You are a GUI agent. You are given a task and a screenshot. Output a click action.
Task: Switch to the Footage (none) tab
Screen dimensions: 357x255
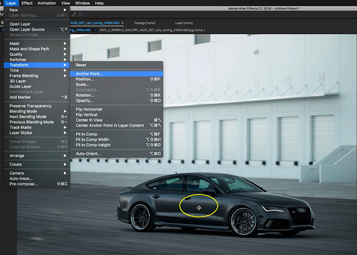(145, 23)
